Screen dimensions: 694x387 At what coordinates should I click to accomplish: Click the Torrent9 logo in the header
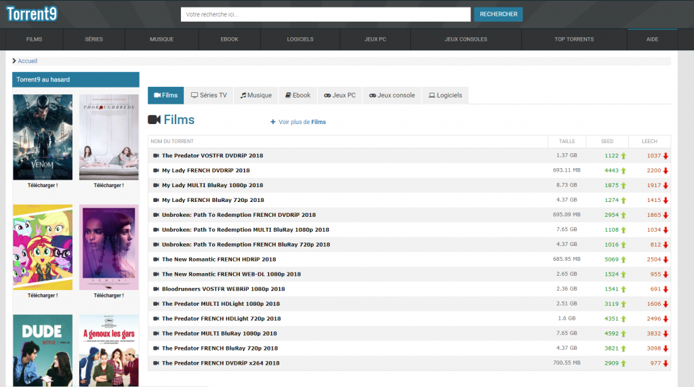click(x=34, y=14)
